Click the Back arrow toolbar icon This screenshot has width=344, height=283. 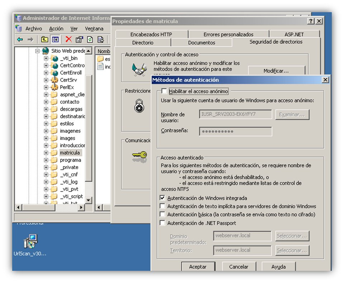(x=20, y=39)
